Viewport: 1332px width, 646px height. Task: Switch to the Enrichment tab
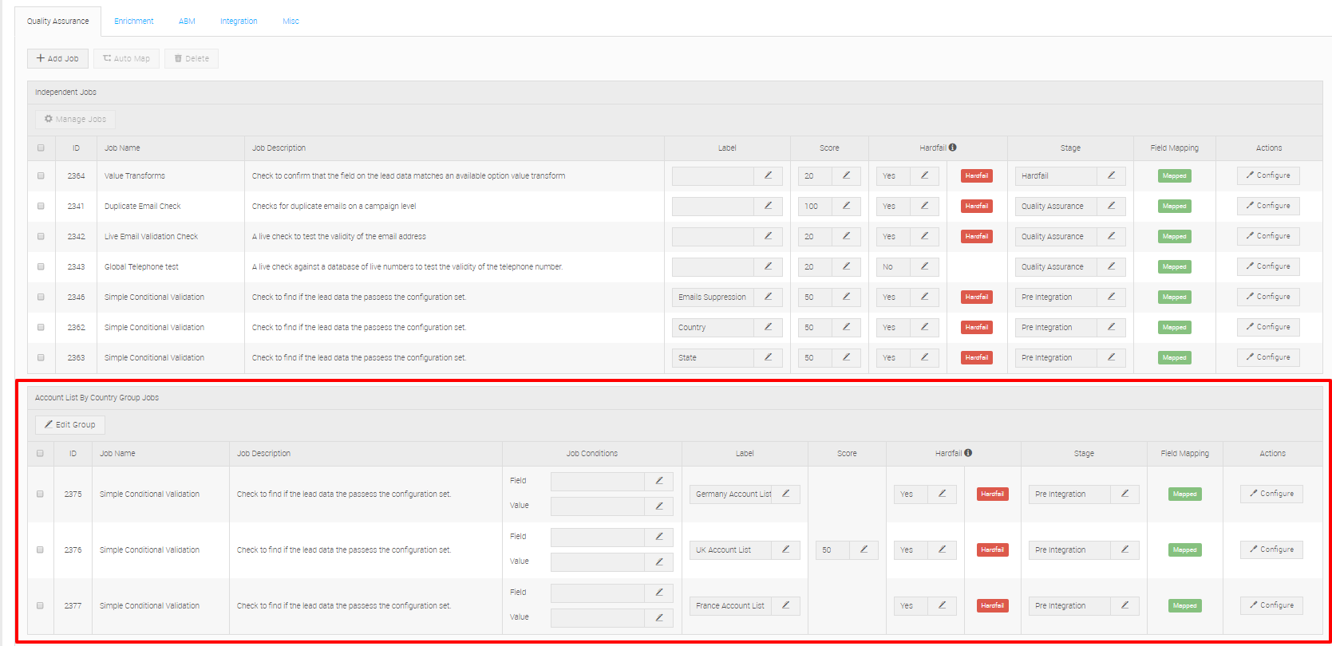133,21
